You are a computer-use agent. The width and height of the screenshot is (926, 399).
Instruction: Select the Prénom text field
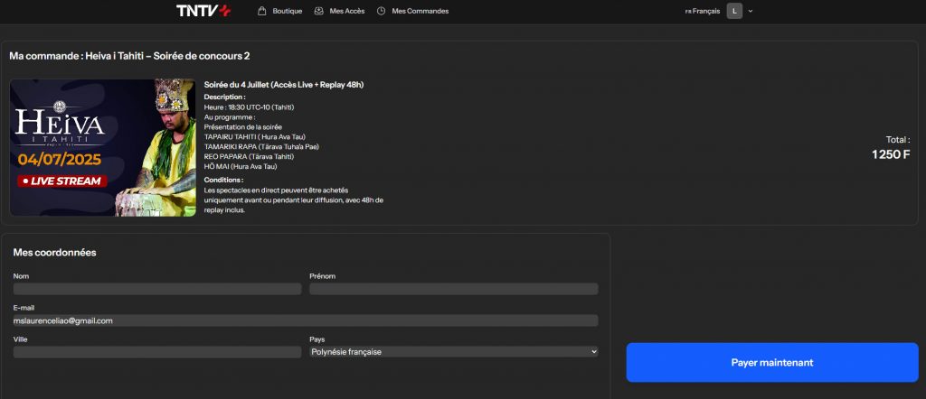tap(453, 289)
